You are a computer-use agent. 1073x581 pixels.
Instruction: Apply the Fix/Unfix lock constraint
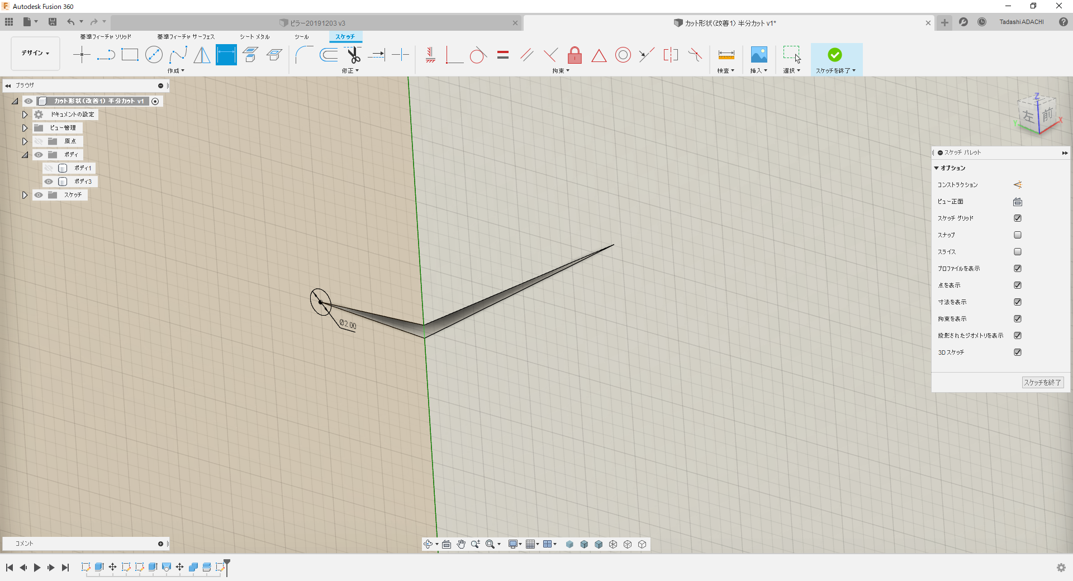(x=575, y=55)
